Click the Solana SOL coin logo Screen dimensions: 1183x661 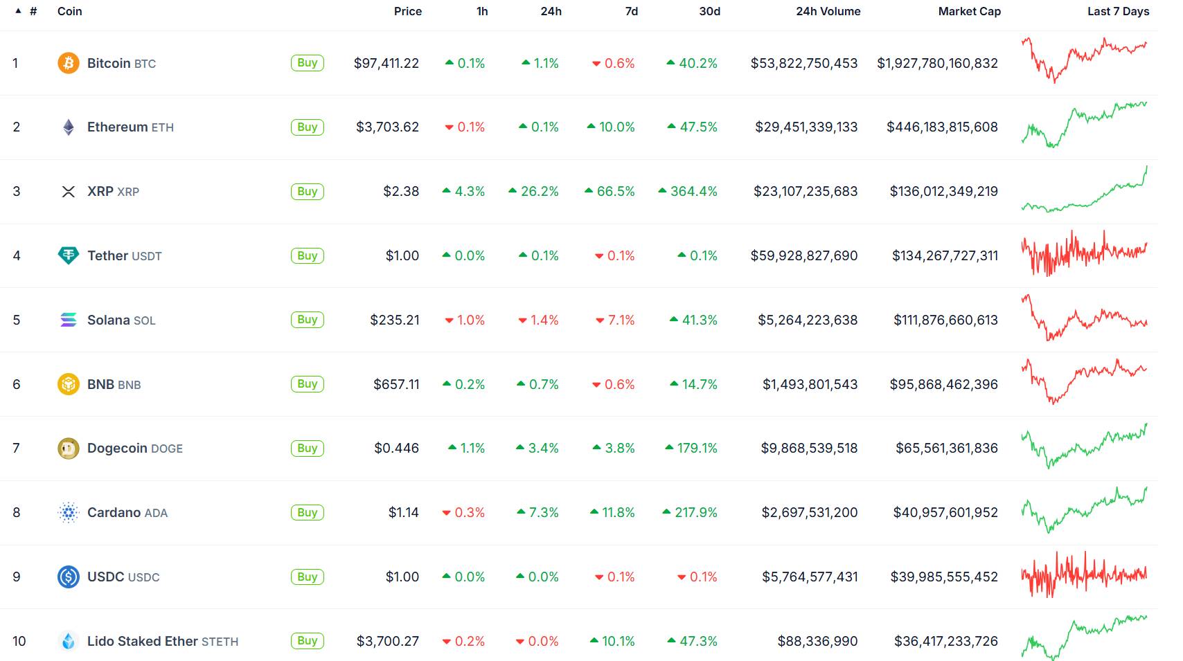tap(69, 320)
